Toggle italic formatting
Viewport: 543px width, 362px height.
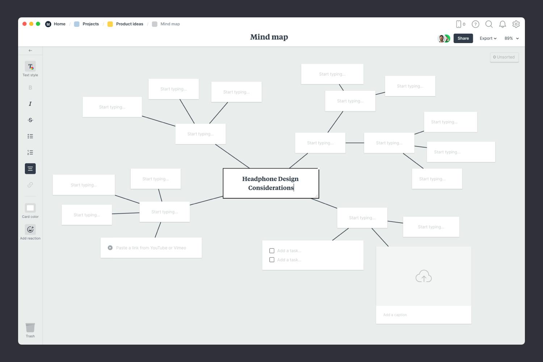pos(30,104)
